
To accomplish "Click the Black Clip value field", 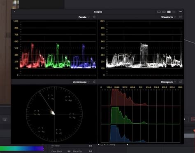I will click(90, 151).
